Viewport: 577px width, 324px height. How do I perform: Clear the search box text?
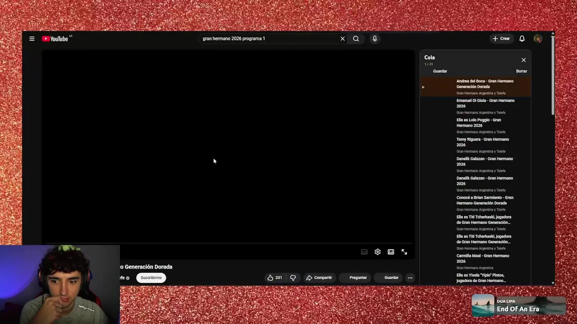click(343, 39)
